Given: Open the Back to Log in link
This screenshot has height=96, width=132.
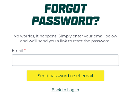Looking at the screenshot, I should (x=65, y=90).
